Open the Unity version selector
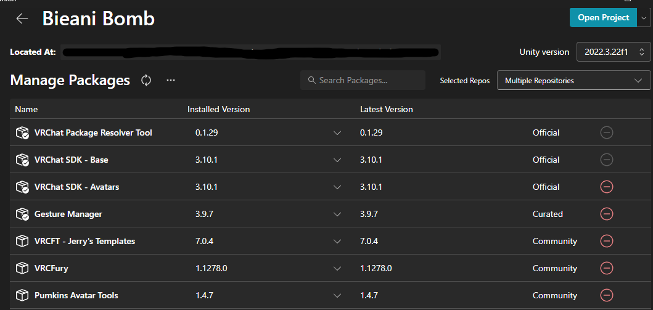653x310 pixels. point(614,52)
